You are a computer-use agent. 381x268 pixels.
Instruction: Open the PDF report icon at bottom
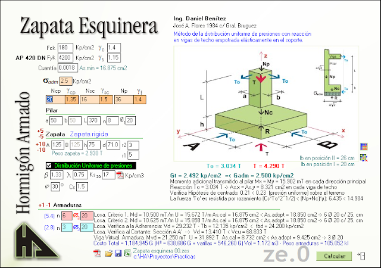pos(98,253)
